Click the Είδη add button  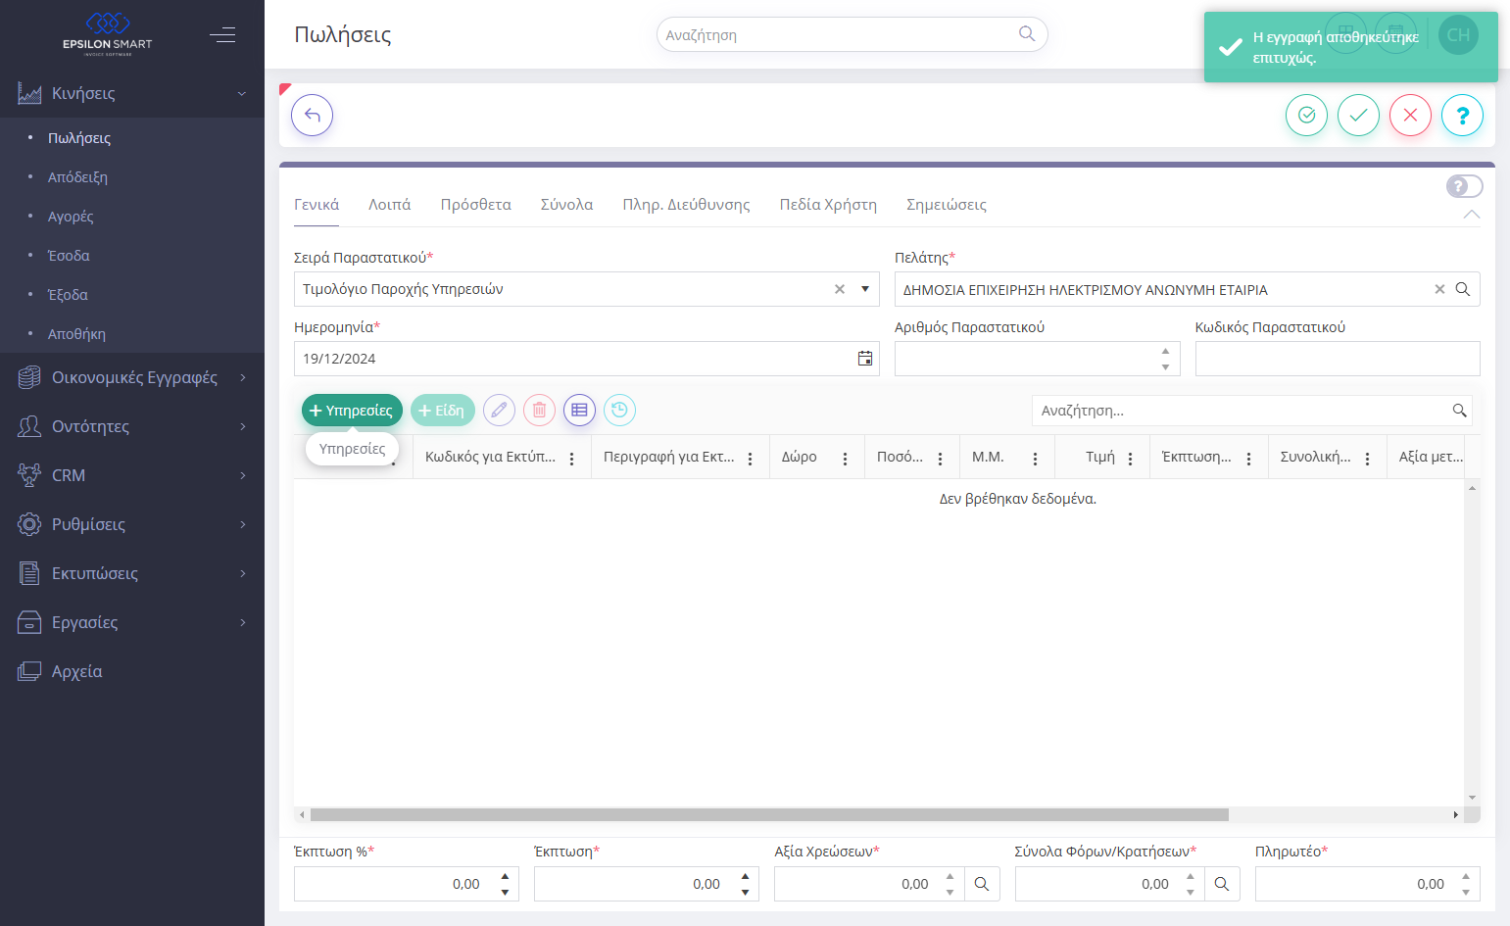[443, 411]
